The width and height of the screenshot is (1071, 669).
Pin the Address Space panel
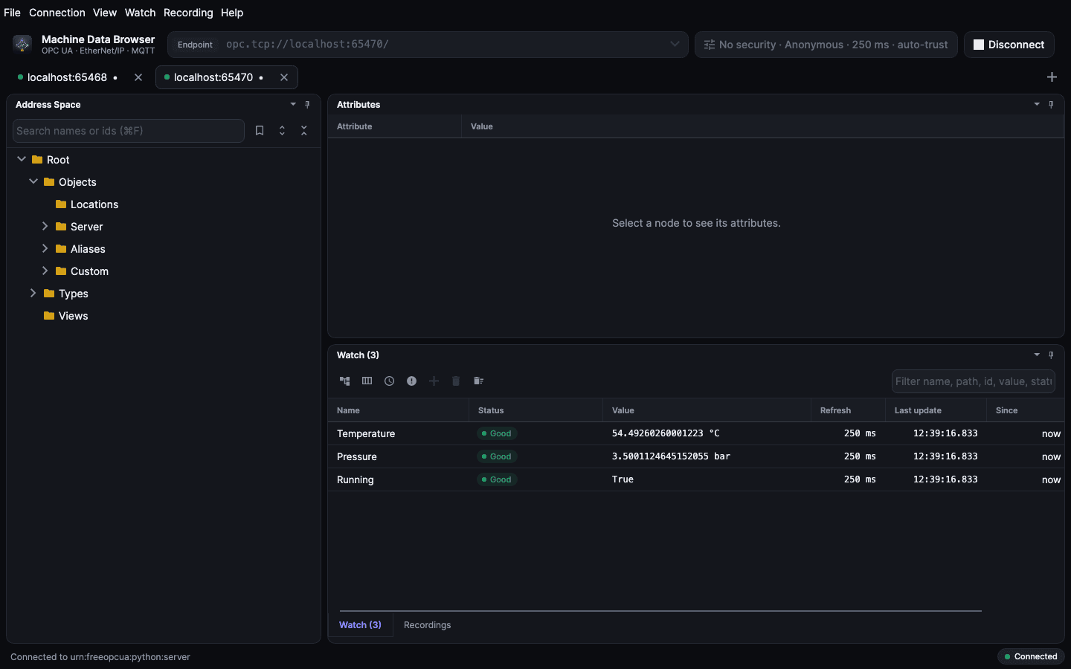click(x=307, y=105)
